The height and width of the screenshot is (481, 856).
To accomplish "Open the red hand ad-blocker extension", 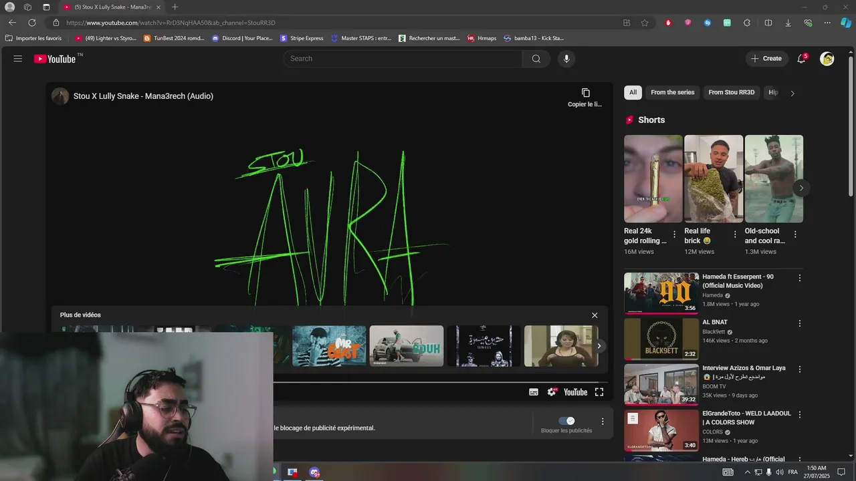I will click(x=668, y=23).
